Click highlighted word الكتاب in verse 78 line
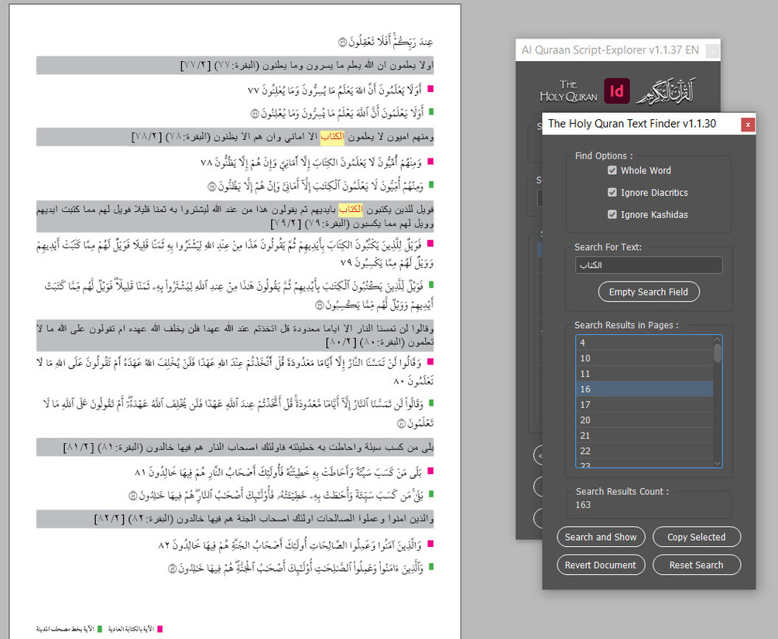Screen dimensions: 778x639 (x=332, y=136)
